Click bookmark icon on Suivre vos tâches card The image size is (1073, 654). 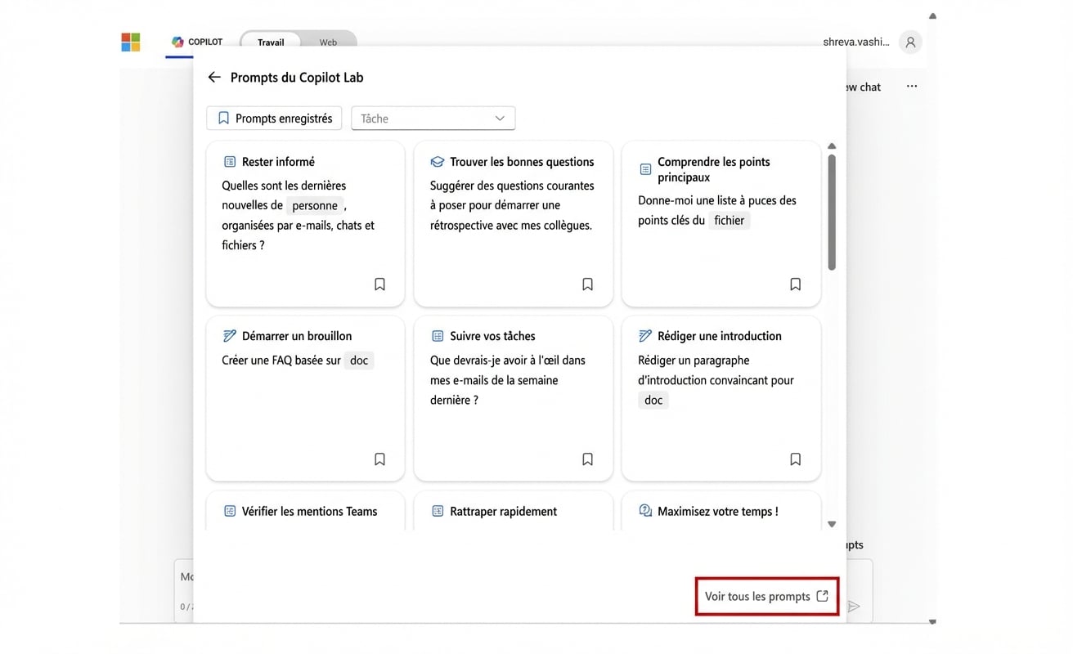(587, 459)
